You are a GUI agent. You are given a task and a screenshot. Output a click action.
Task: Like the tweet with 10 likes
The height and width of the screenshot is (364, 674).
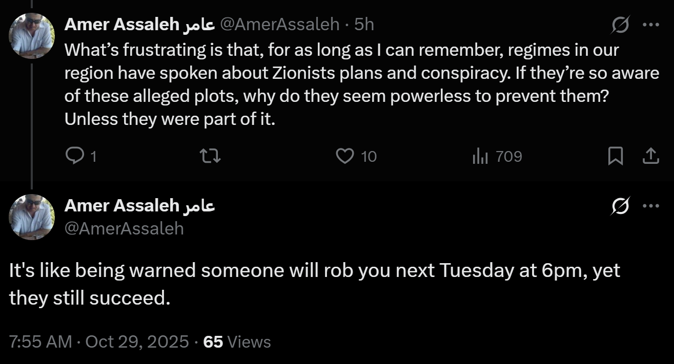pos(345,156)
